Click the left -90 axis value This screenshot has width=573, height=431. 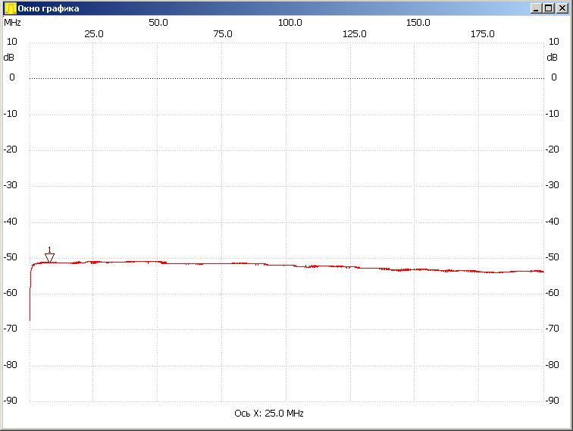(11, 401)
